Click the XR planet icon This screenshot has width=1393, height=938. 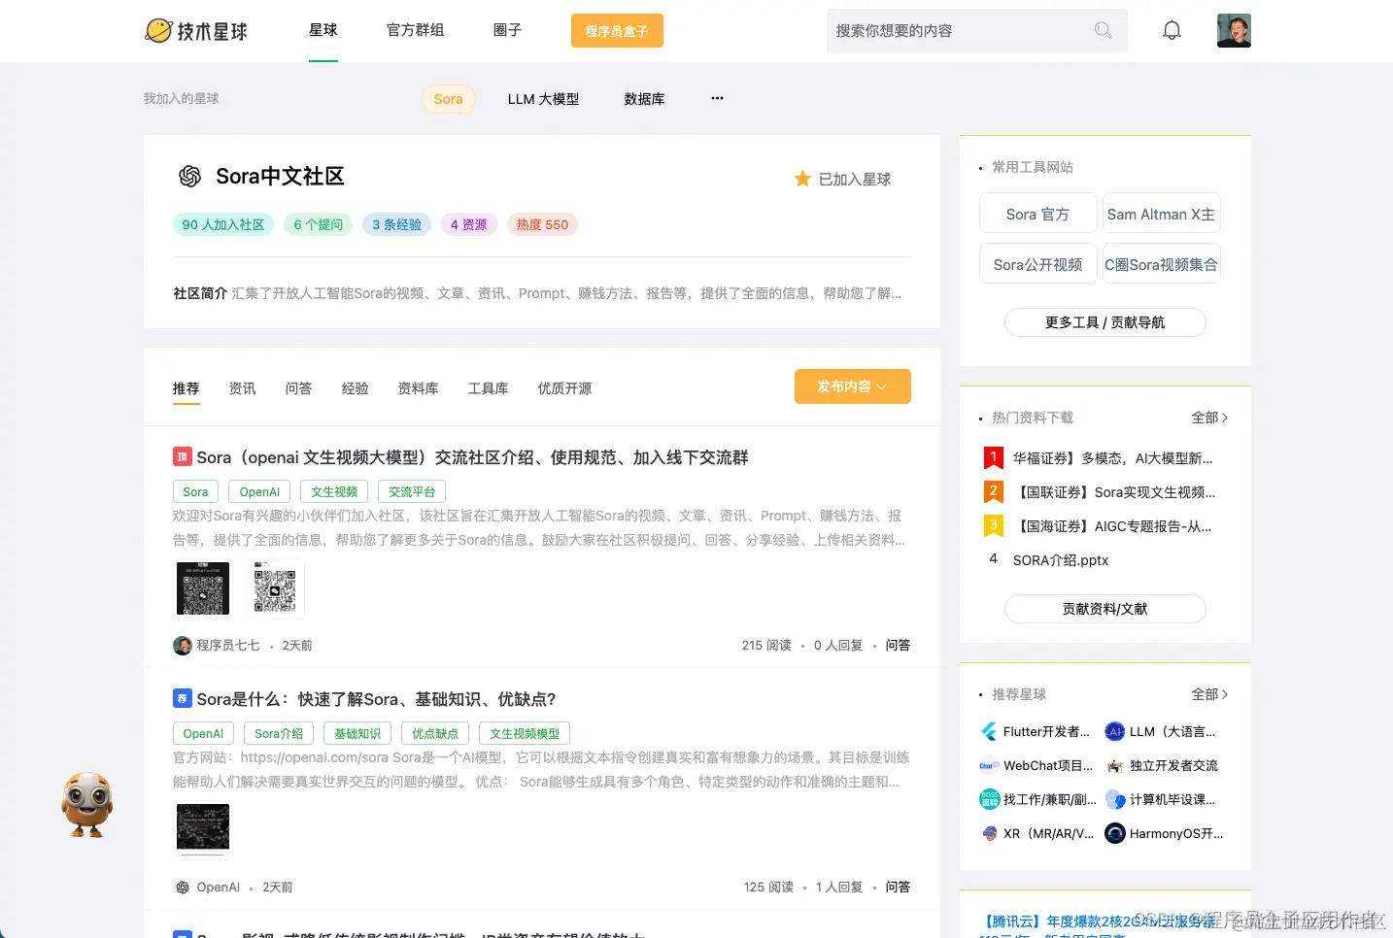coord(989,833)
